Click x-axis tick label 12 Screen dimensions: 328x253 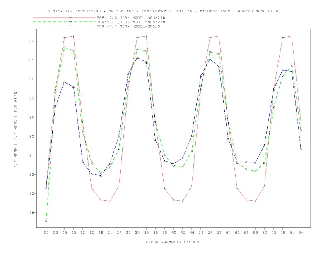pos(83,232)
